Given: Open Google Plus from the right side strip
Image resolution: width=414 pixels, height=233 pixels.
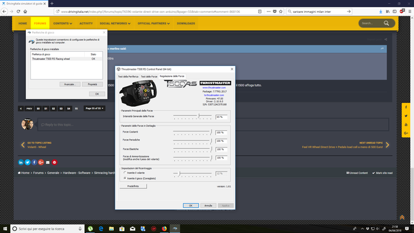Looking at the screenshot, I should pos(406,133).
